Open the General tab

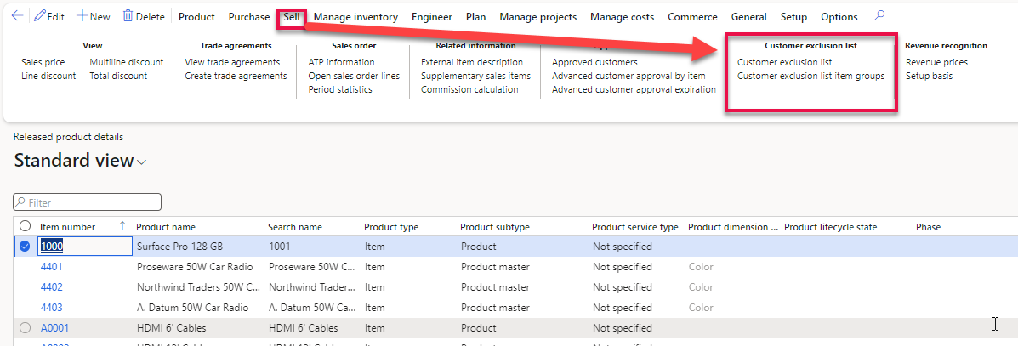coord(748,17)
